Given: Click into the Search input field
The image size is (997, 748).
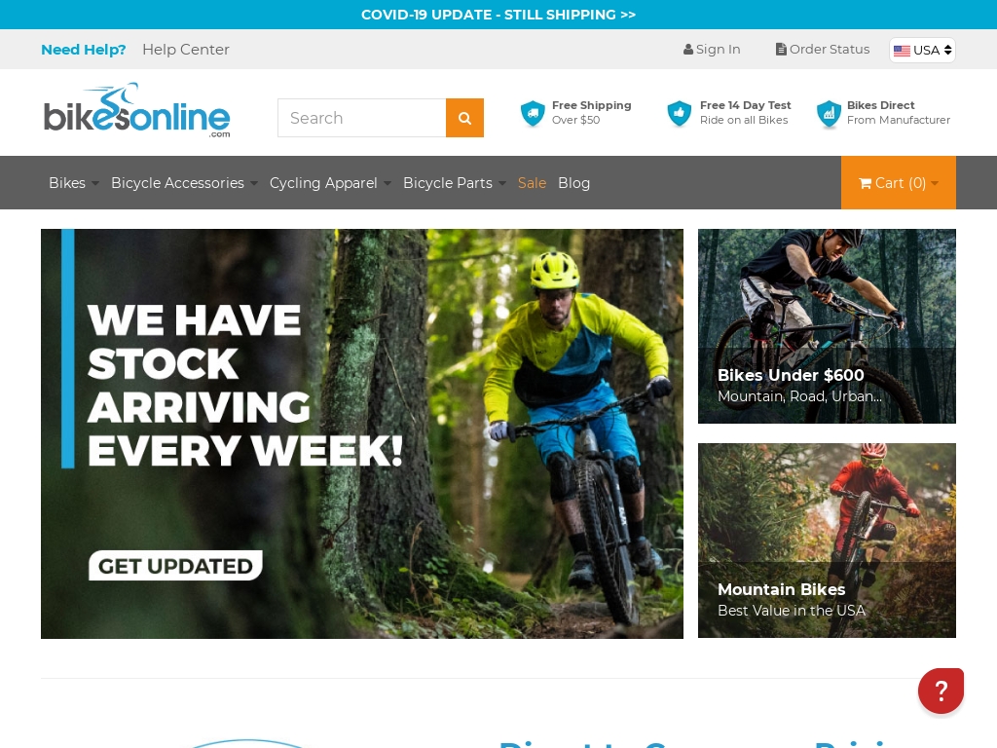Looking at the screenshot, I should click(x=362, y=118).
